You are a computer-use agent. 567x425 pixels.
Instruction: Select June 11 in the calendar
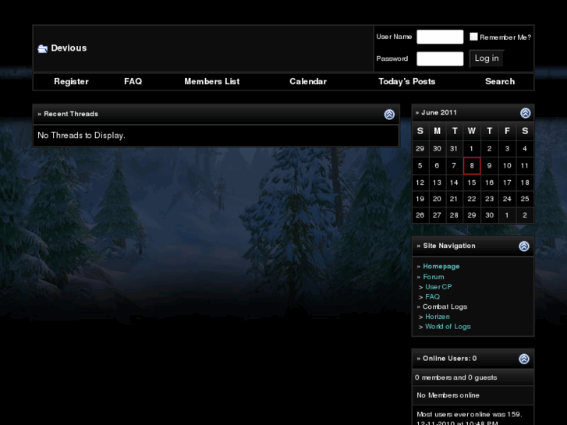click(525, 166)
